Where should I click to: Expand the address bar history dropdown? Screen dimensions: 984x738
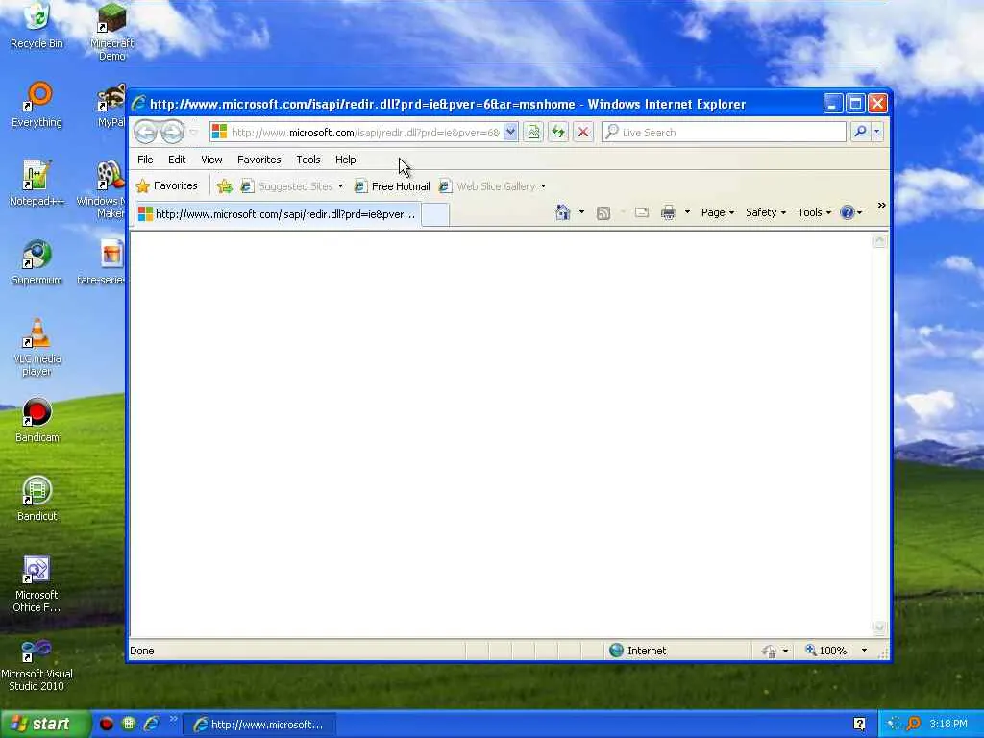pos(510,132)
